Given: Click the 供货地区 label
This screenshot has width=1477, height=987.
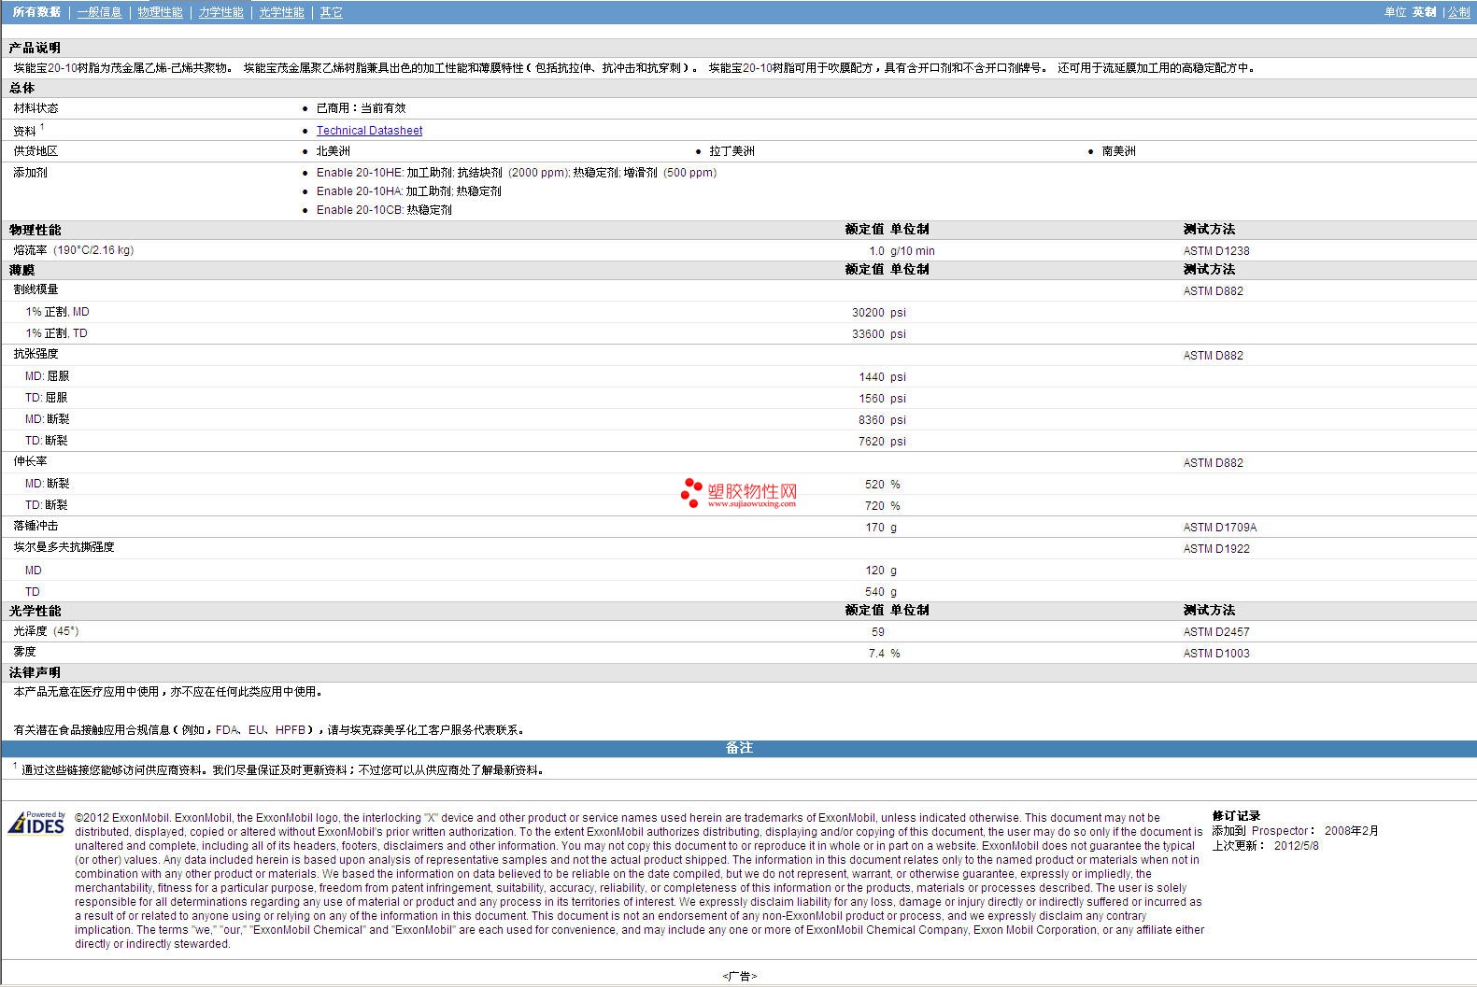Looking at the screenshot, I should (x=36, y=151).
